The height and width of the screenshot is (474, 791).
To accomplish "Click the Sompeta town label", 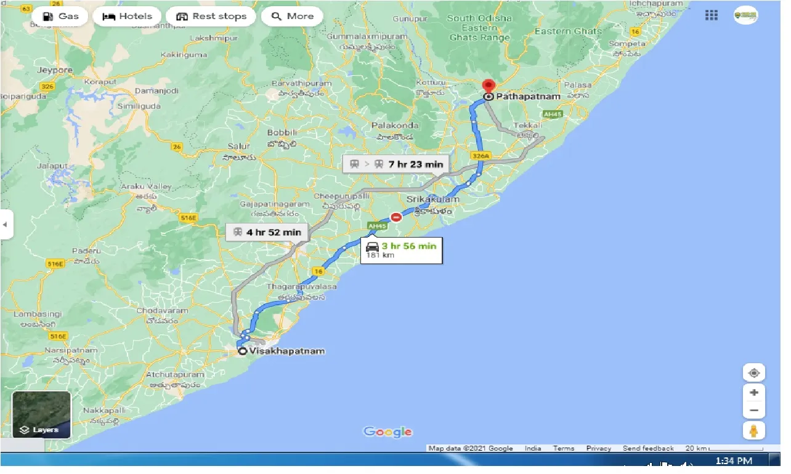I will pyautogui.click(x=627, y=44).
